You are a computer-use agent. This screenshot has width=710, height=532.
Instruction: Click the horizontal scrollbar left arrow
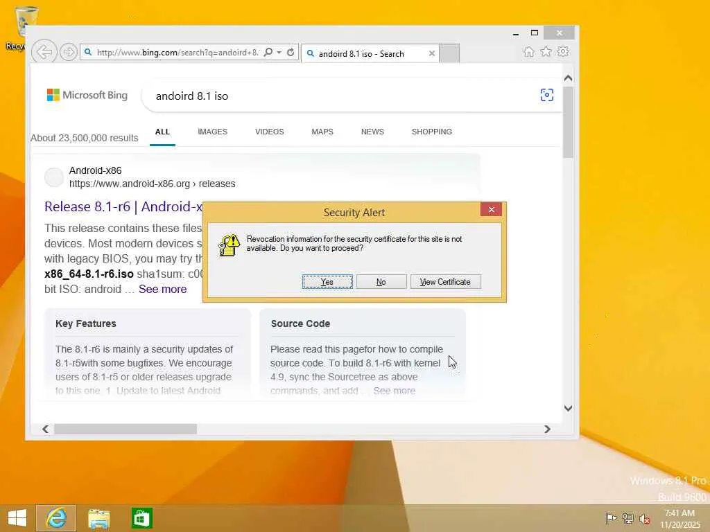[45, 429]
